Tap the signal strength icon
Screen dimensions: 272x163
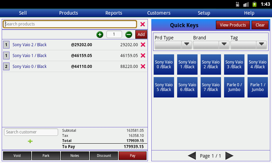click(x=246, y=4)
